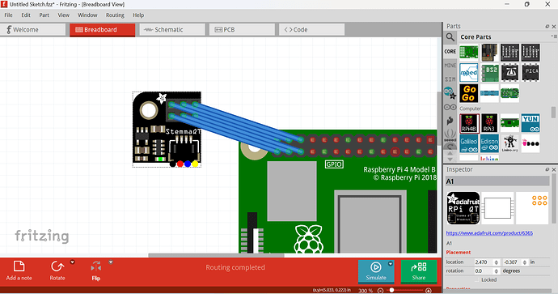558x294 pixels.
Task: Click the Share button
Action: (419, 271)
